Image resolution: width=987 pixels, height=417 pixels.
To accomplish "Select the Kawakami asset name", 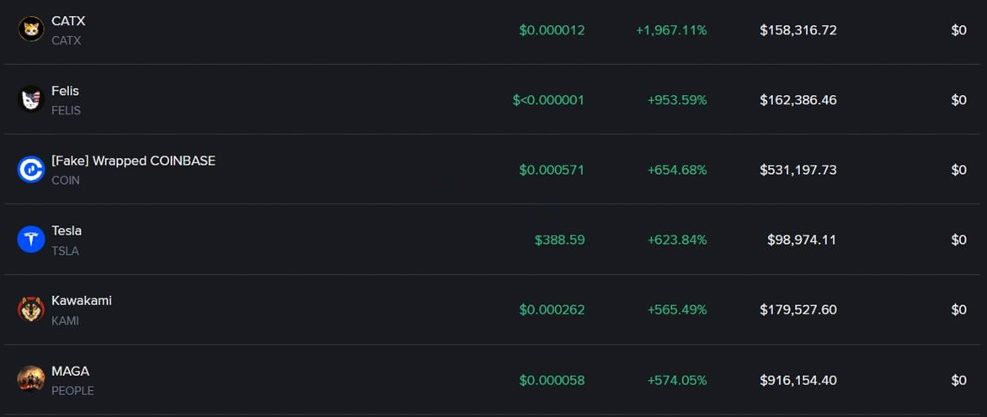I will 81,300.
